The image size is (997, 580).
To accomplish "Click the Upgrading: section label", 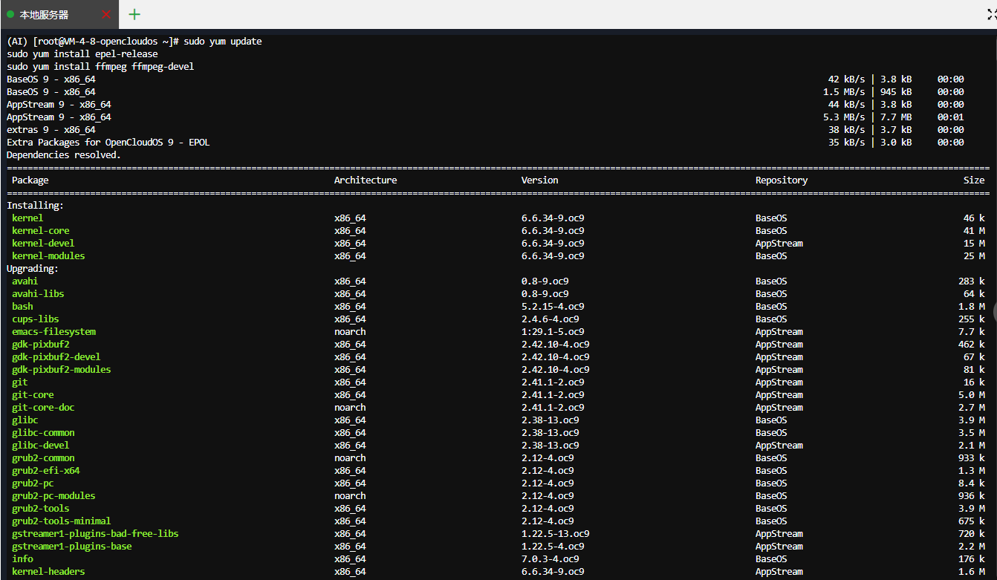I will 33,268.
